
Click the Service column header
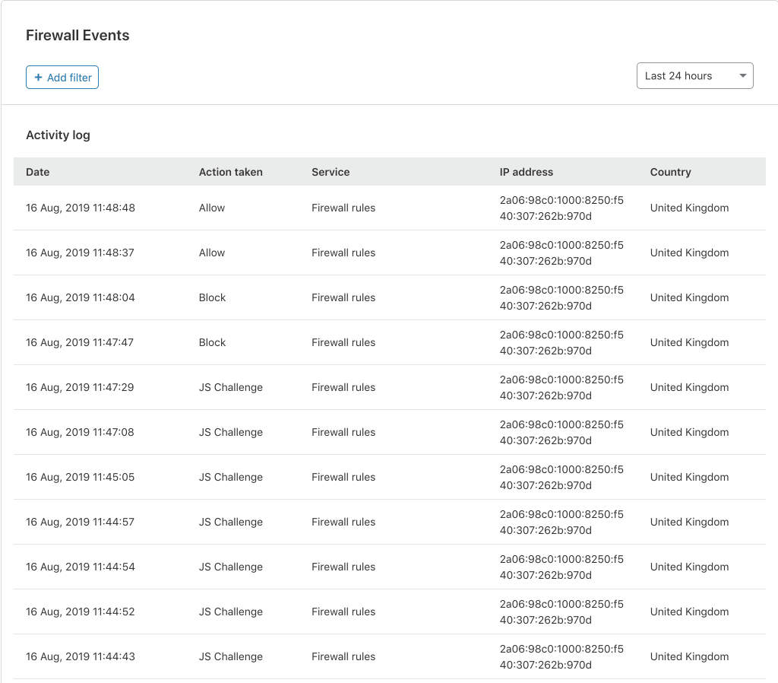click(330, 172)
